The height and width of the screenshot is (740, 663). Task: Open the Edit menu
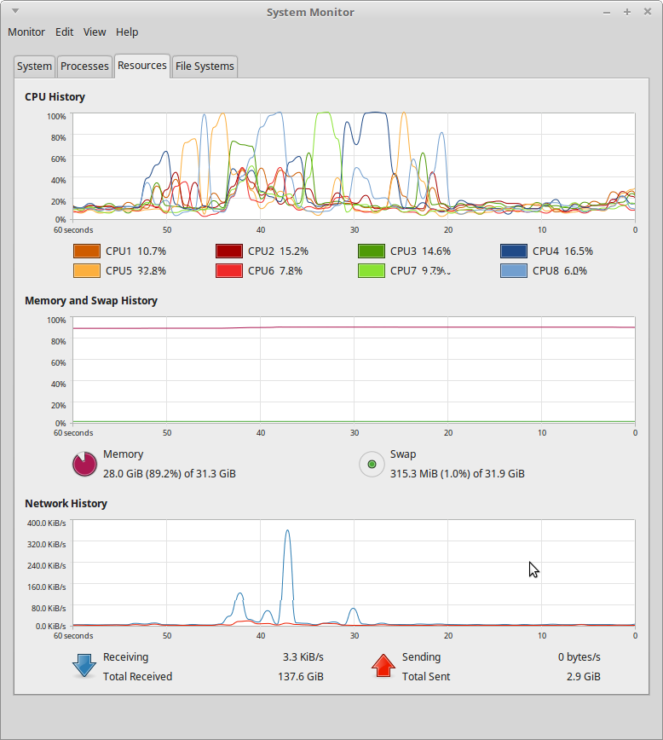(64, 32)
